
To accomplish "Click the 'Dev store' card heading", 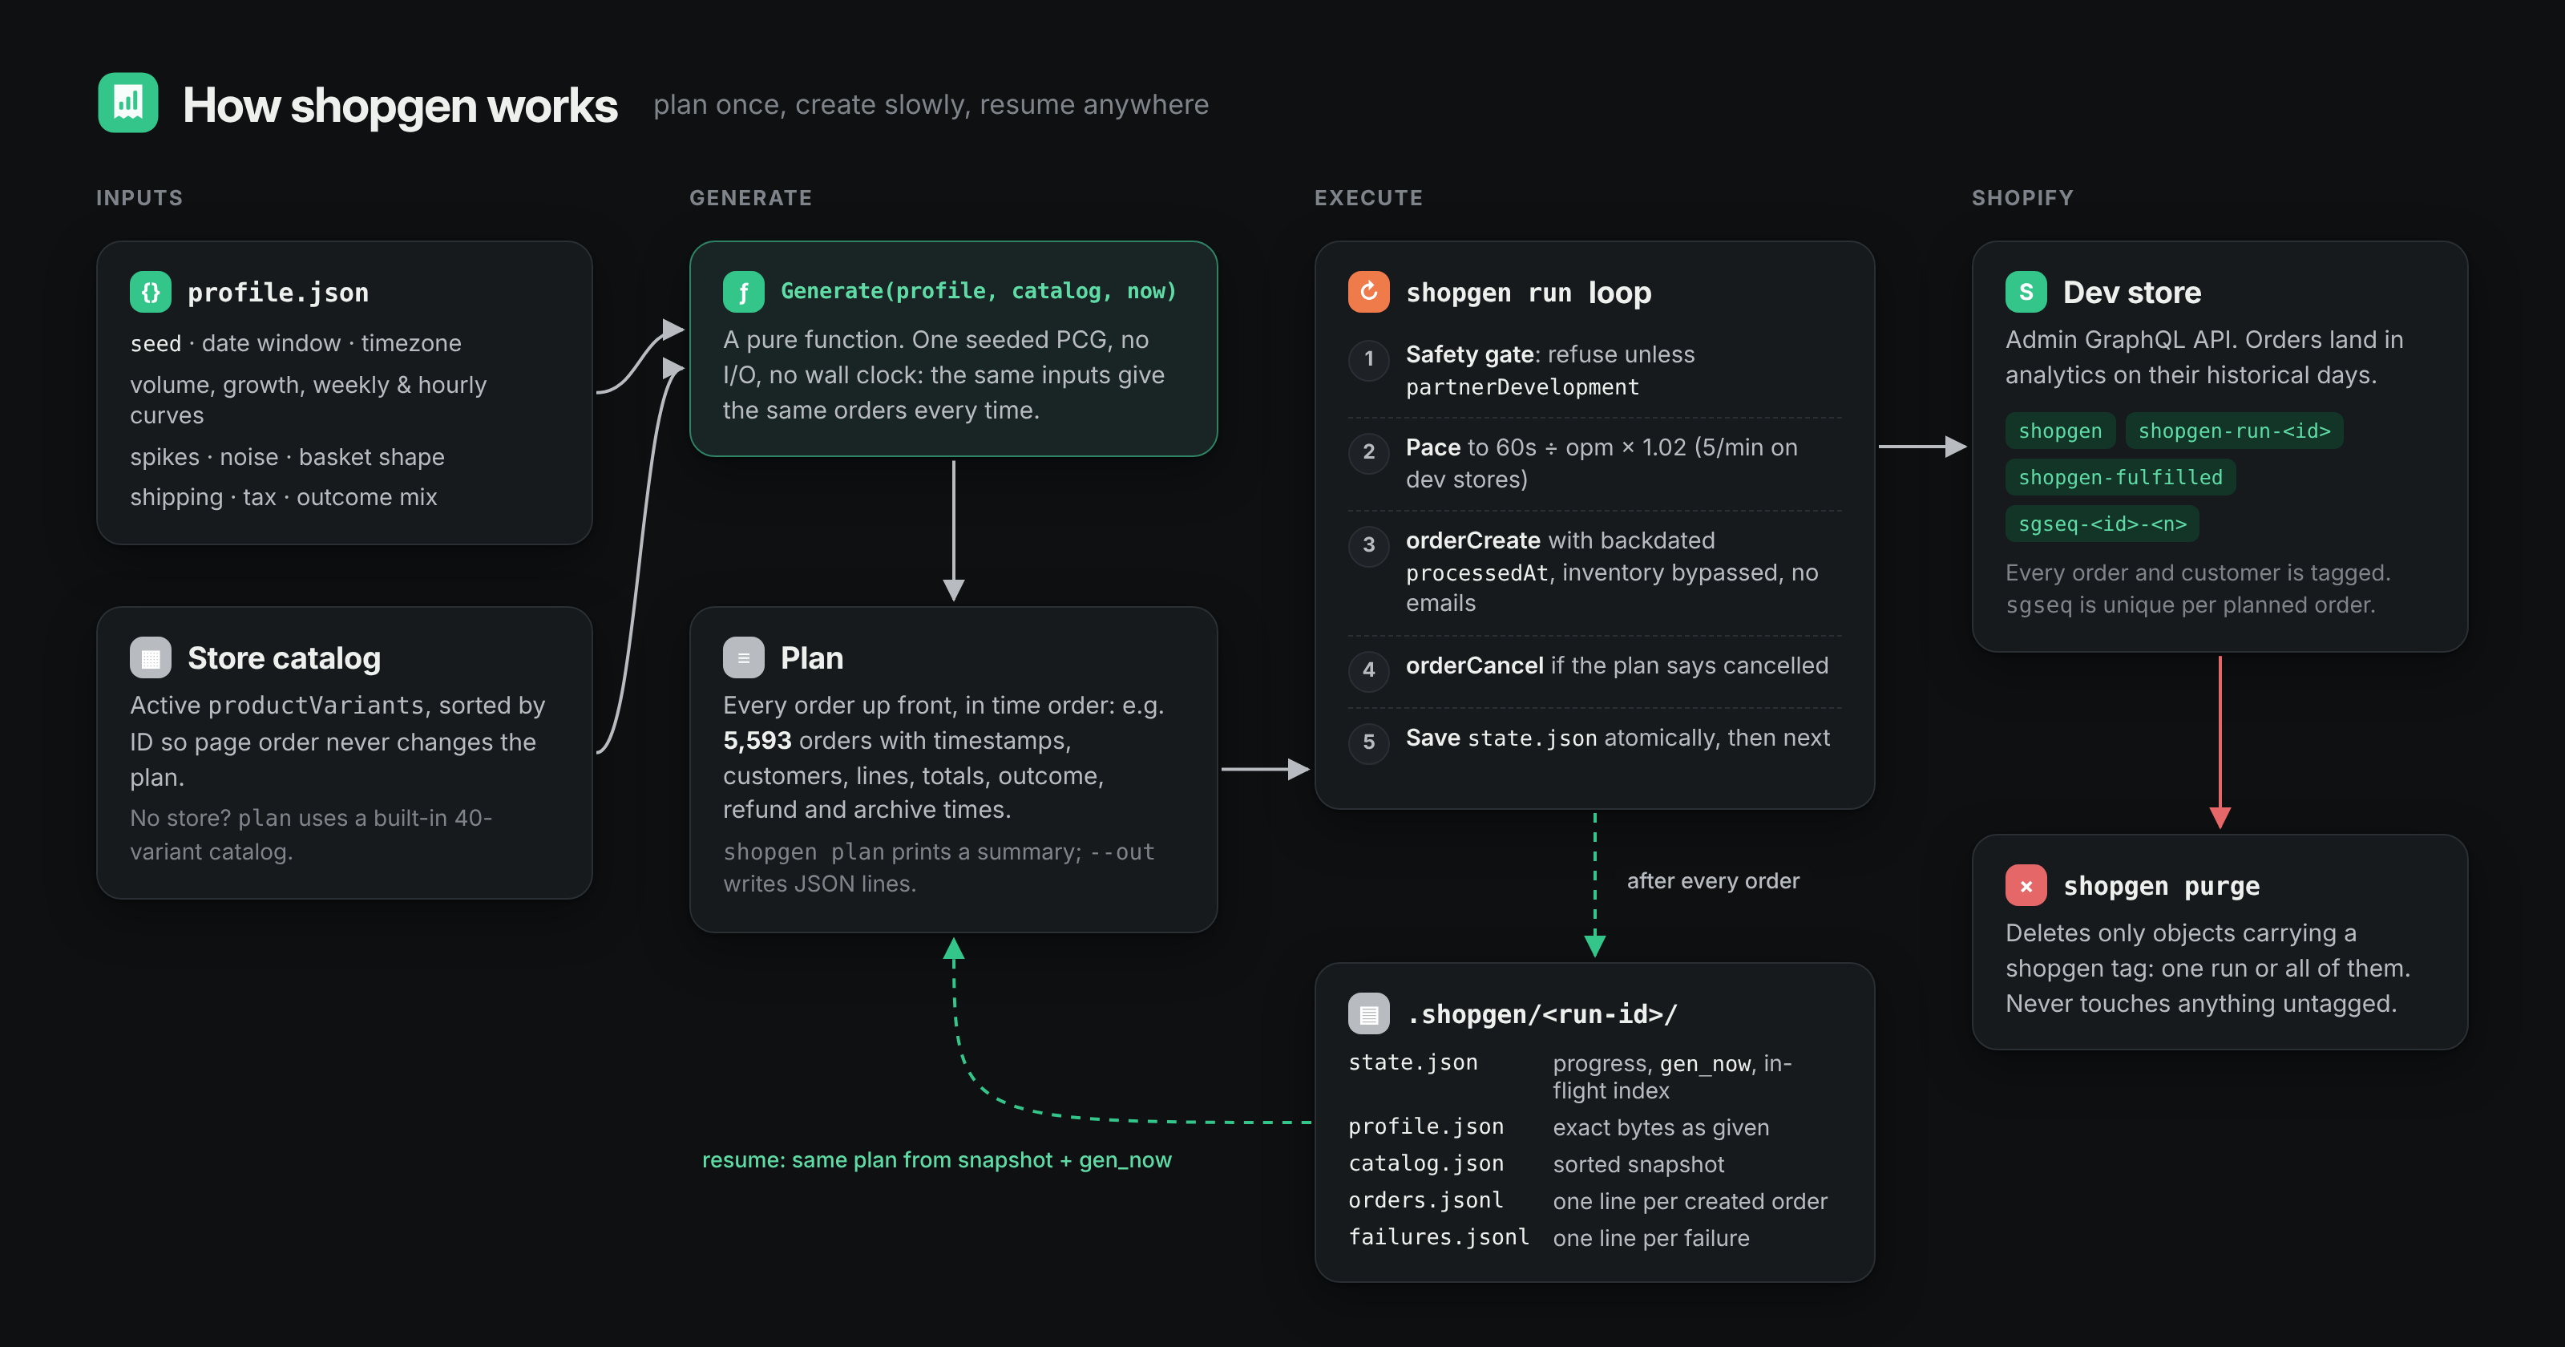I will (2132, 292).
